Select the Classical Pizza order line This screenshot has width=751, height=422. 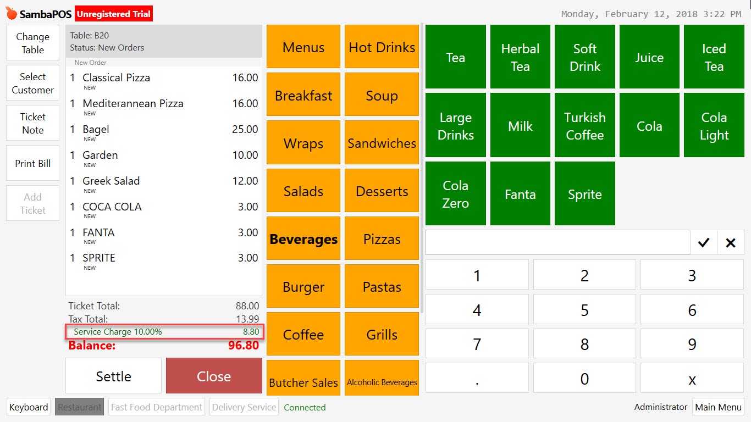click(x=164, y=80)
